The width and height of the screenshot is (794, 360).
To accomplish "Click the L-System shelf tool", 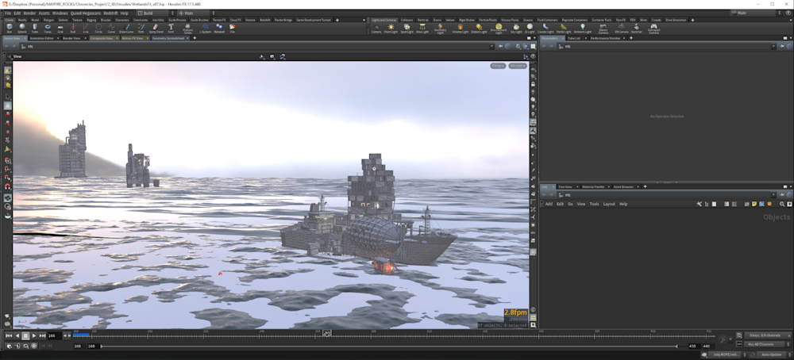I will coord(205,28).
